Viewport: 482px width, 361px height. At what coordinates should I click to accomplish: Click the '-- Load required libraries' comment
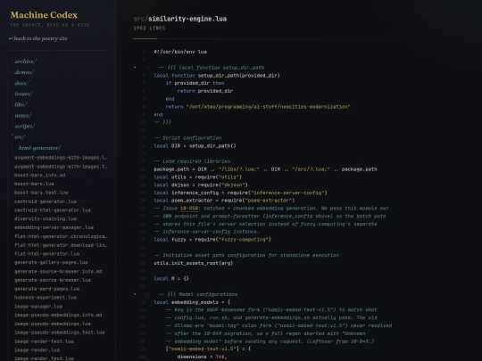(192, 161)
